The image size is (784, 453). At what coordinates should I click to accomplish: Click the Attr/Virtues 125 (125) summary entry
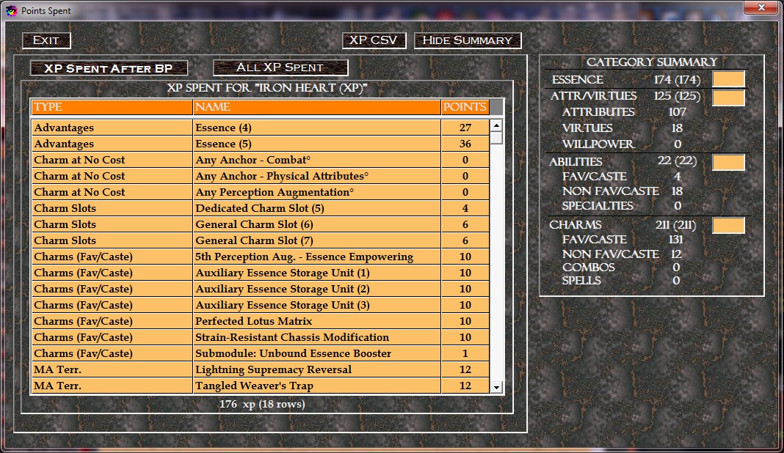pos(625,95)
